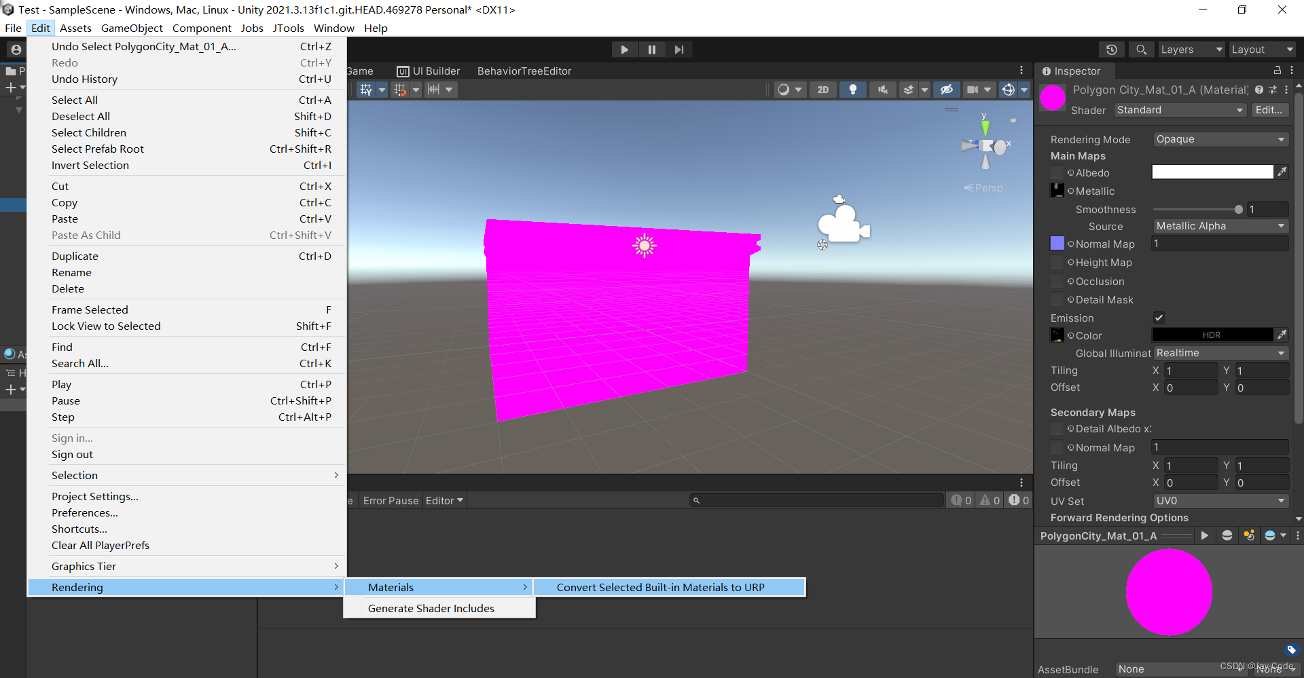Open the Layout dropdown

1263,50
